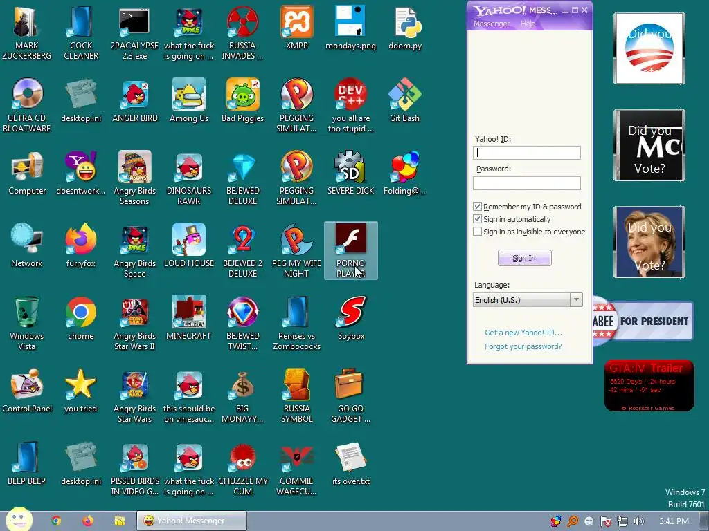Open the Obama logo Did you vote gadget
Viewport: 709px width, 531px height.
tap(649, 48)
